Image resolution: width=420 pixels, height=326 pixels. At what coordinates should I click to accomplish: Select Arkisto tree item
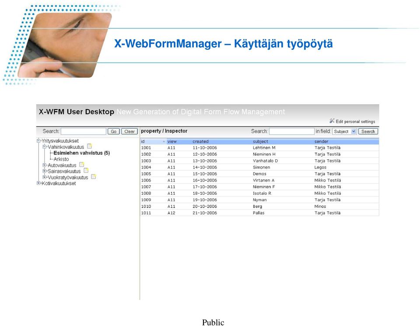click(61, 159)
